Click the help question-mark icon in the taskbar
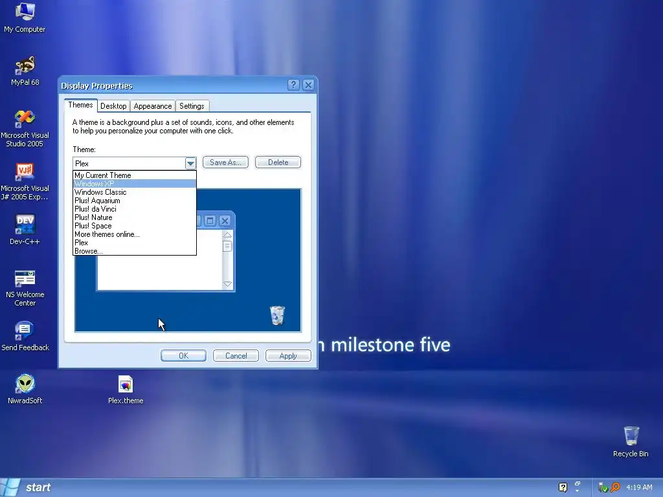Image resolution: width=663 pixels, height=497 pixels. pyautogui.click(x=563, y=487)
